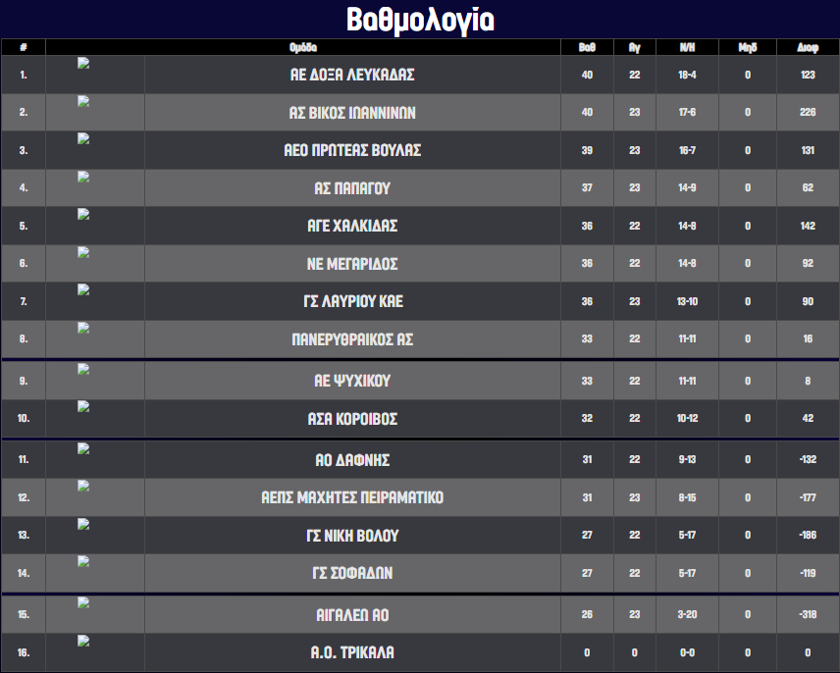Open the ΑΕΟ ΠΡΩΤΕΑΣ ΒΟΥΛΑΣ team name
Image resolution: width=840 pixels, height=673 pixels.
pyautogui.click(x=352, y=151)
